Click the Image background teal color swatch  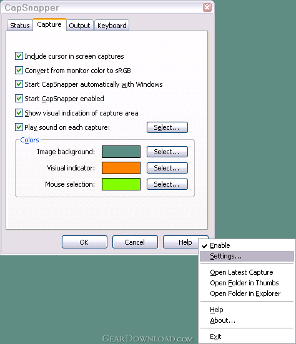tap(121, 152)
